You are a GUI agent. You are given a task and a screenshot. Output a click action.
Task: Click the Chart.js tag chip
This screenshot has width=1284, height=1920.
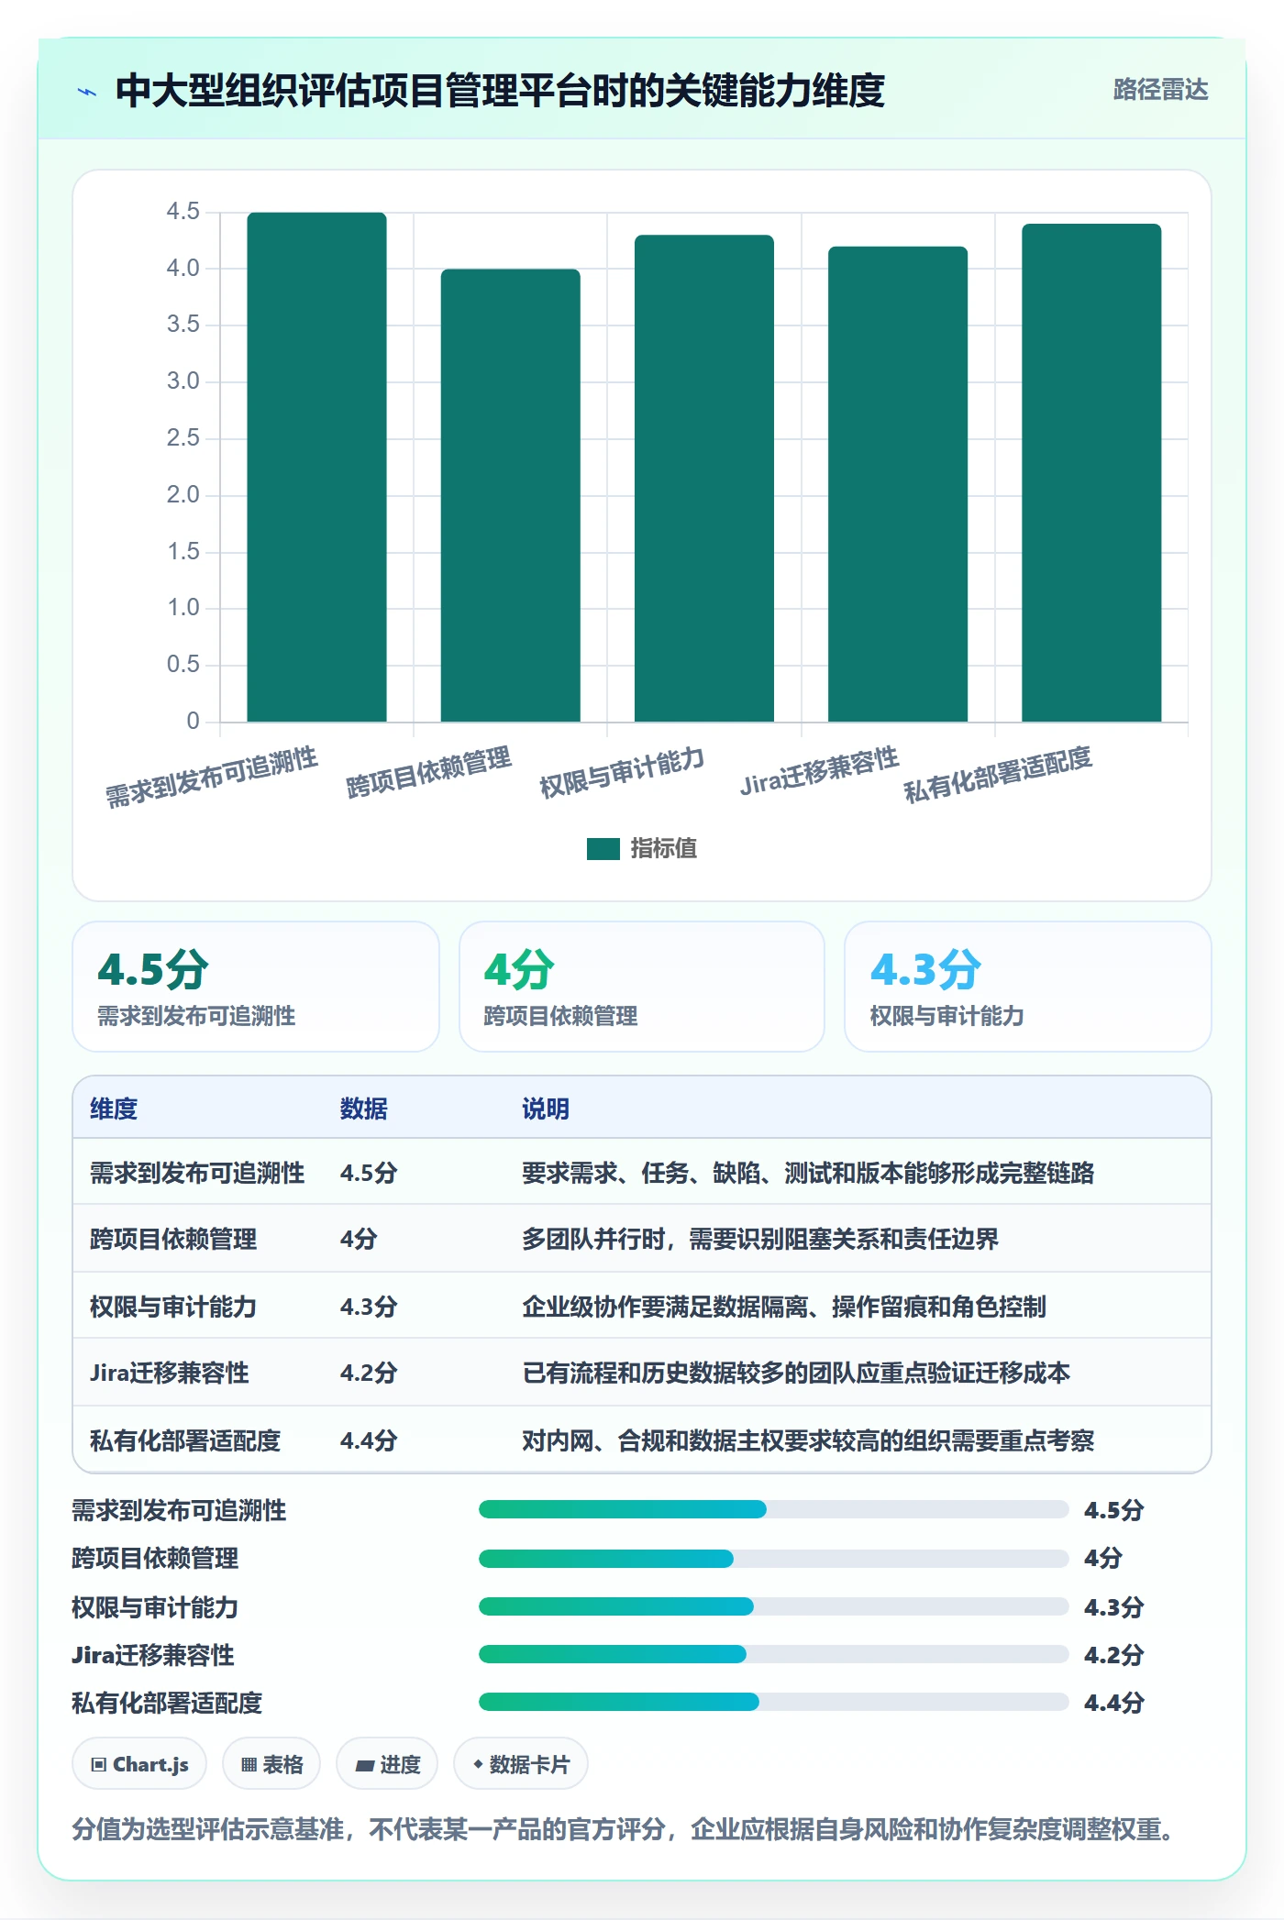coord(139,1764)
